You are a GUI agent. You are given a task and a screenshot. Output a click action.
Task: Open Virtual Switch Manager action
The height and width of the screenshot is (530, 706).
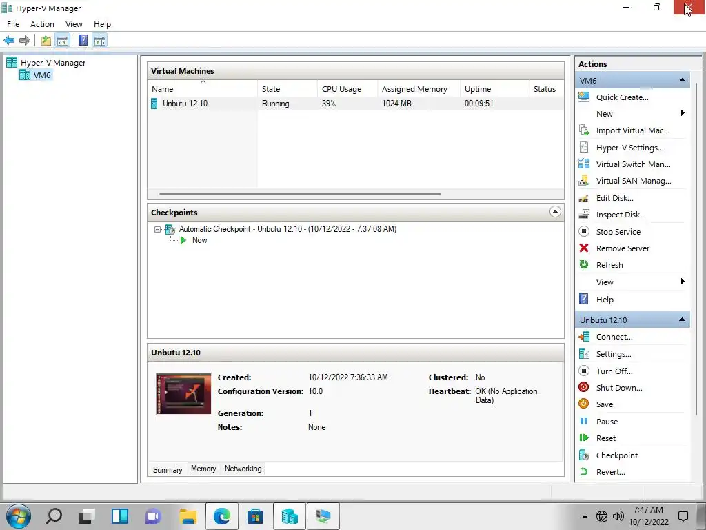click(633, 164)
